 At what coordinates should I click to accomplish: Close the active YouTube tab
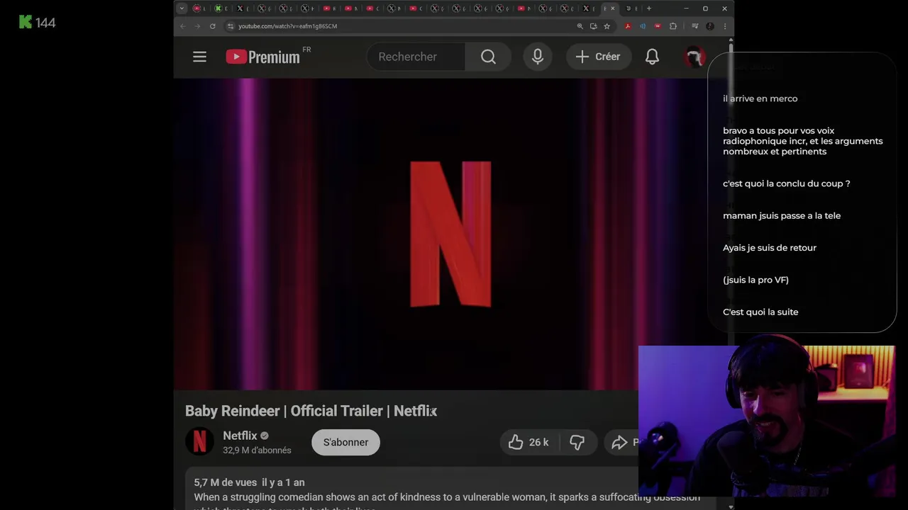(x=613, y=8)
